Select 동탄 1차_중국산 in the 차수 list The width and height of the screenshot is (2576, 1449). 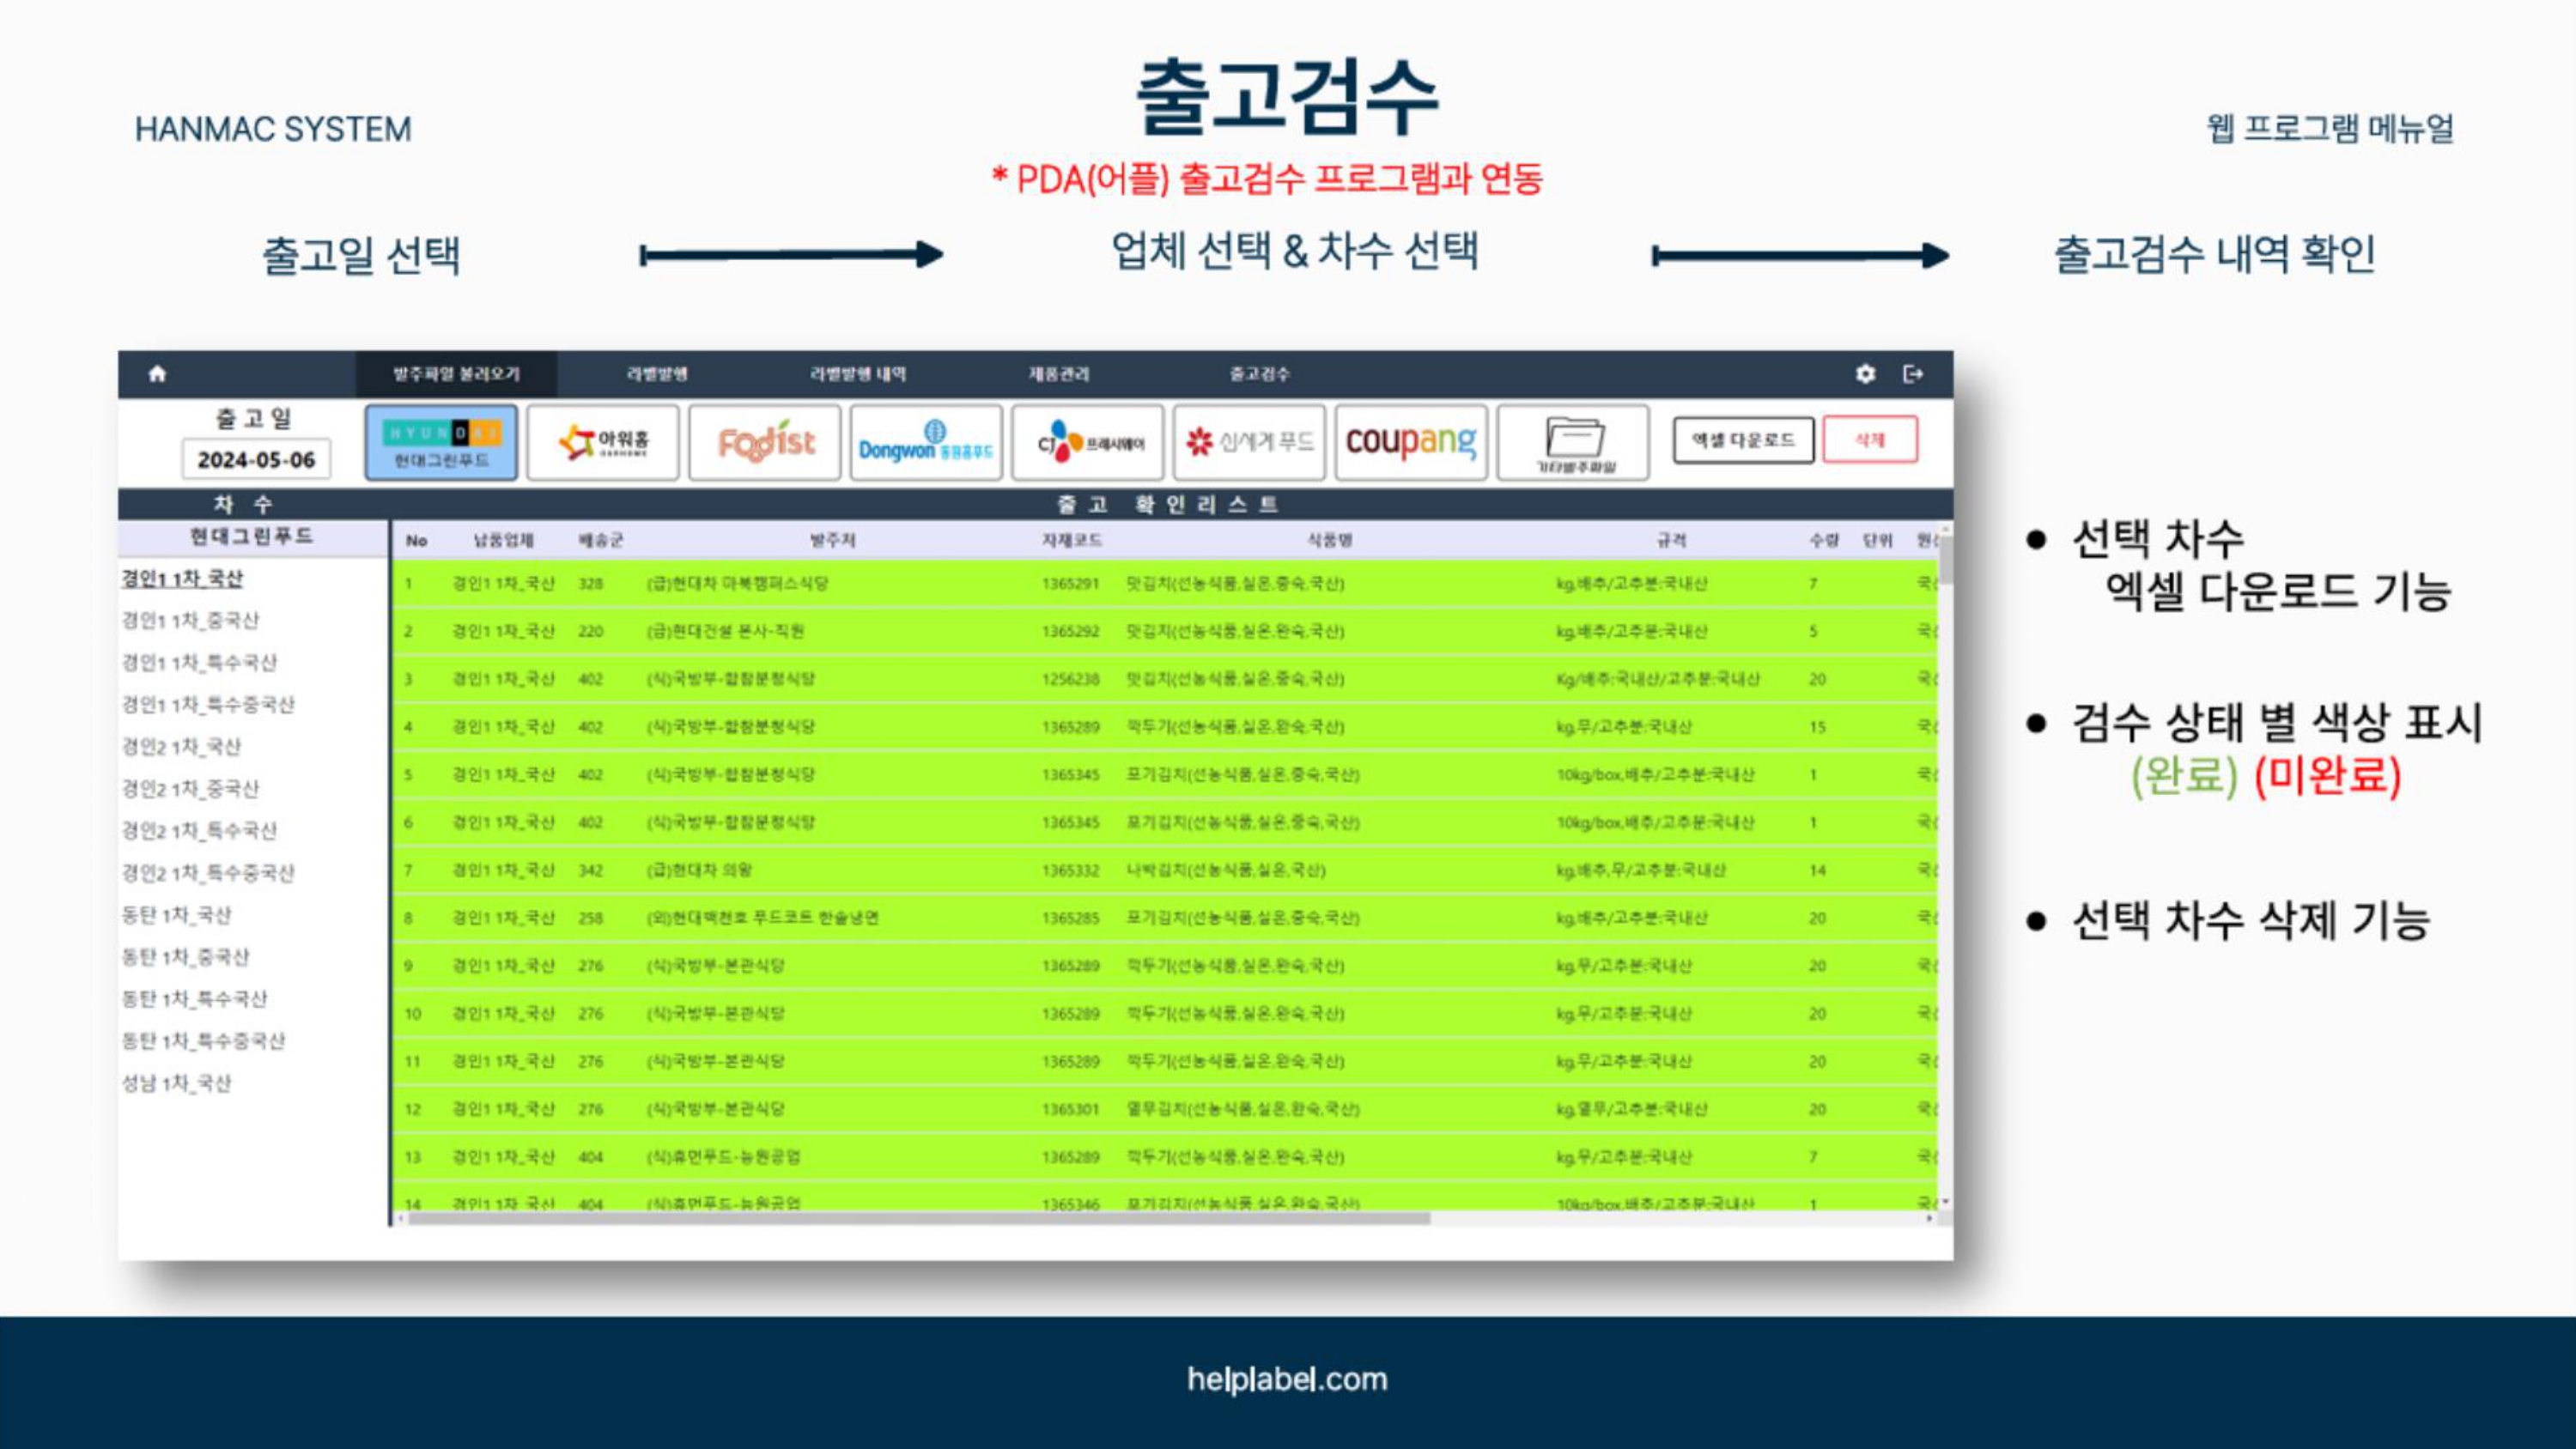click(185, 957)
